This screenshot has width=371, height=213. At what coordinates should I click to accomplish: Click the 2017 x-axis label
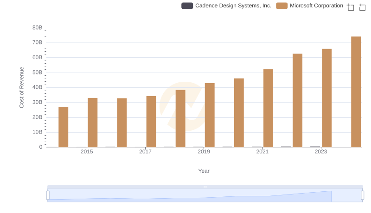[145, 152]
